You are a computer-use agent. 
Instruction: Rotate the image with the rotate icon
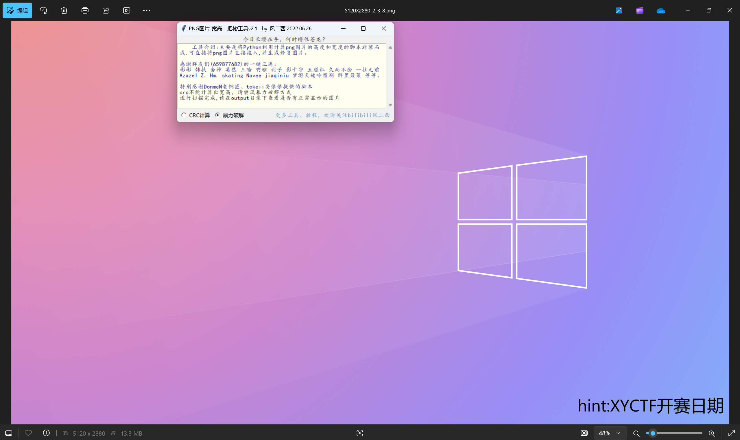tap(43, 10)
